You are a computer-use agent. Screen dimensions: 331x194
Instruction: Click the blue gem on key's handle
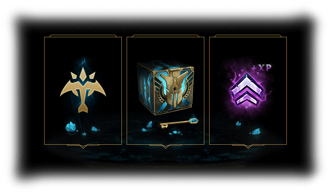pyautogui.click(x=194, y=121)
